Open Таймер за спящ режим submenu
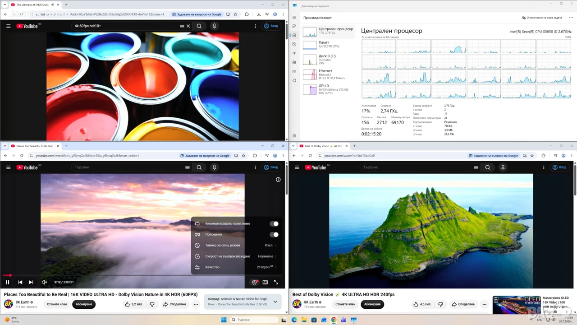This screenshot has height=325, width=577. 236,246
